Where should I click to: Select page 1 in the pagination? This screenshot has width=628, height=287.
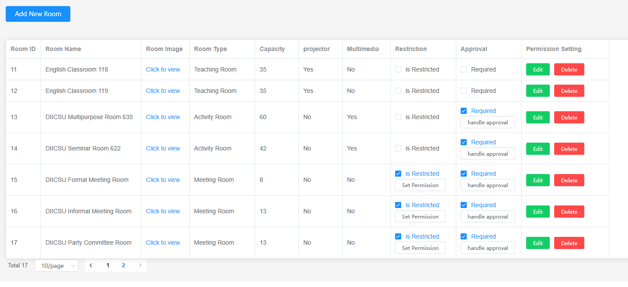[108, 266]
